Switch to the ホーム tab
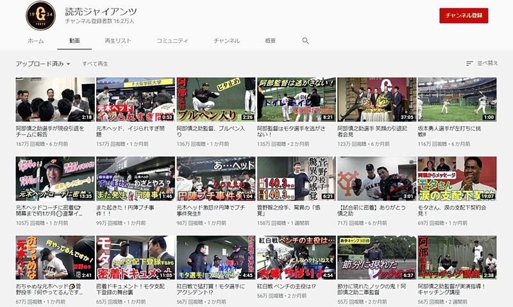Image resolution: width=513 pixels, height=307 pixels. [35, 41]
